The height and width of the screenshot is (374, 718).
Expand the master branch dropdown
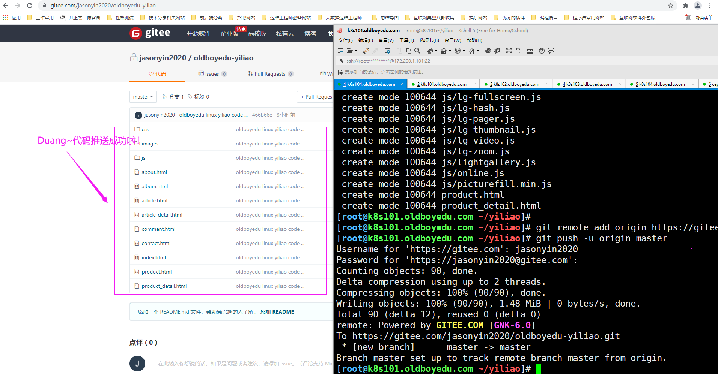[143, 97]
